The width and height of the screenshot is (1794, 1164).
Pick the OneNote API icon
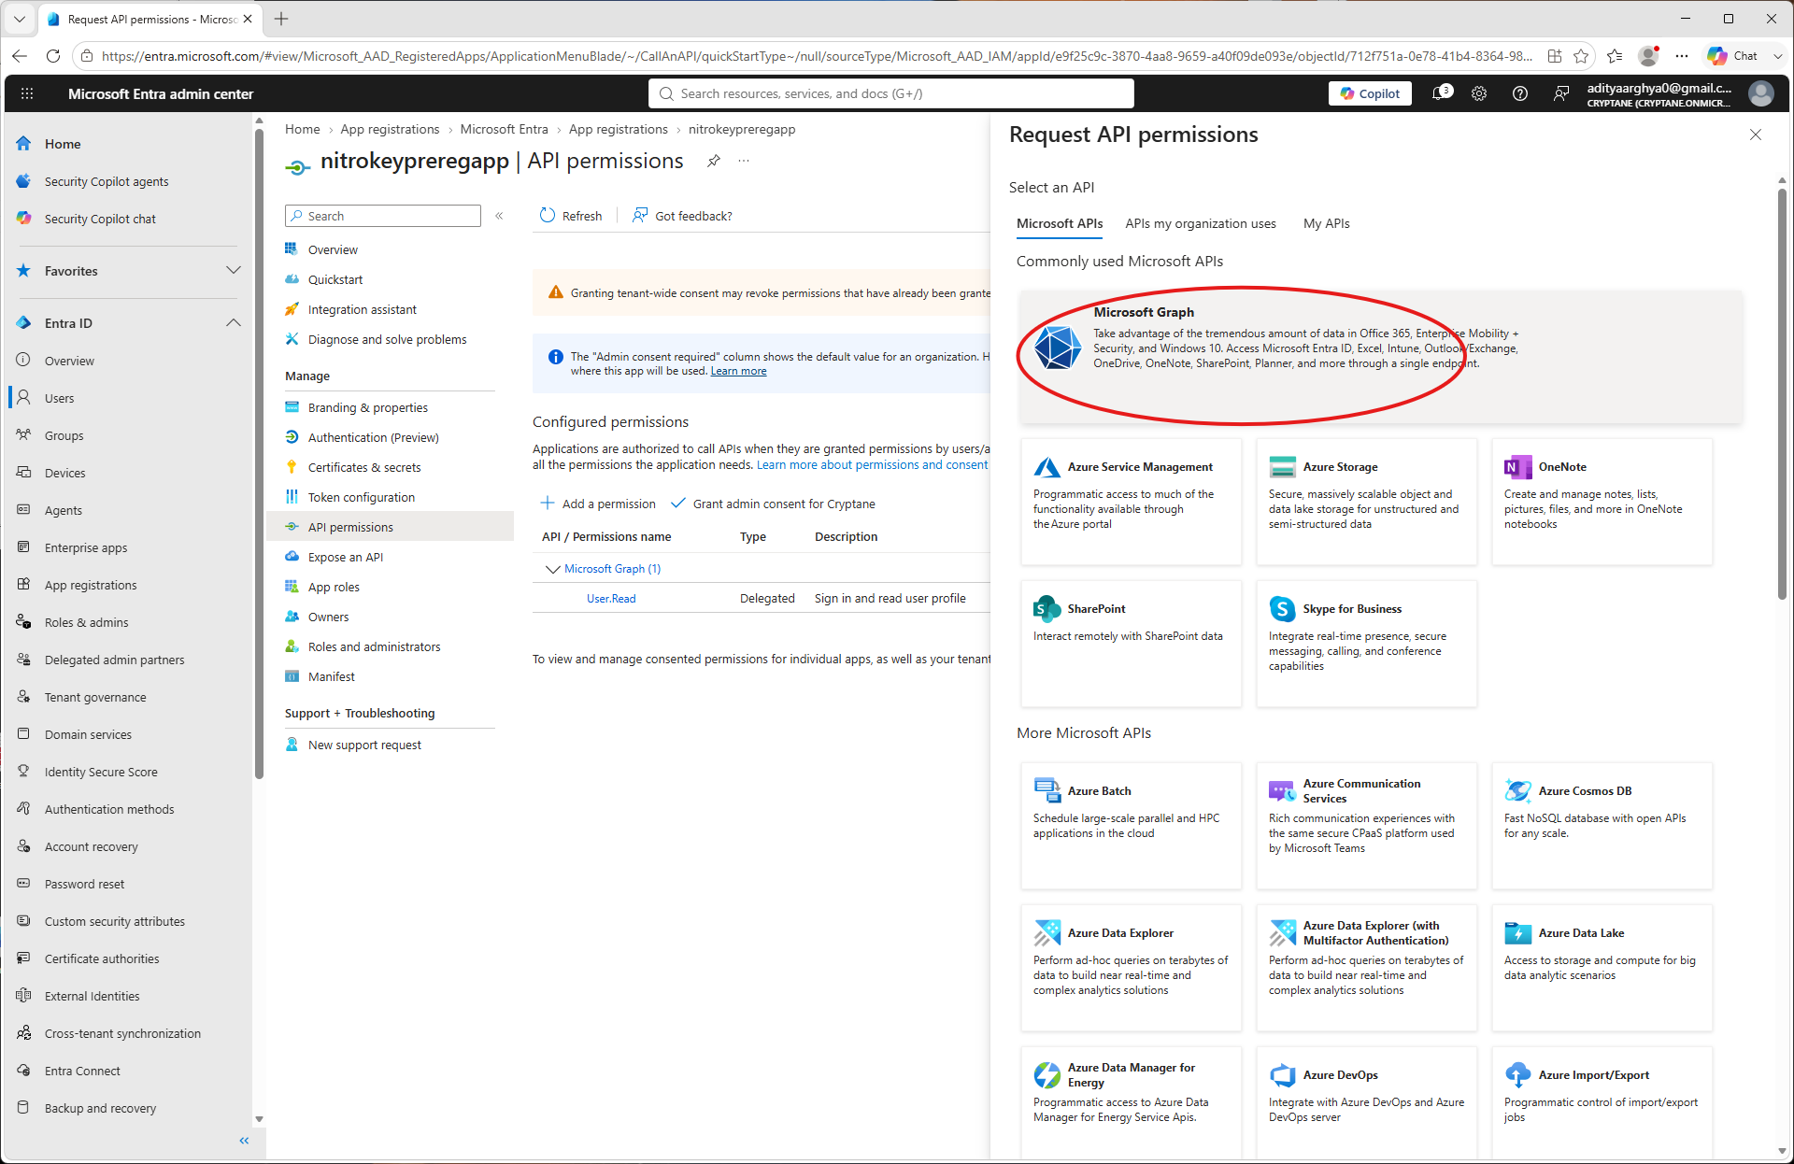tap(1517, 467)
